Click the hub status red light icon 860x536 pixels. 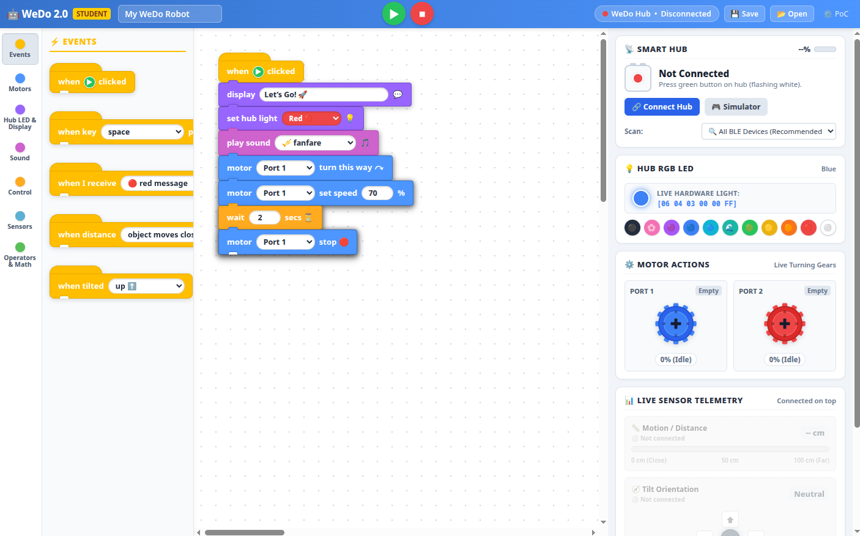pyautogui.click(x=638, y=78)
